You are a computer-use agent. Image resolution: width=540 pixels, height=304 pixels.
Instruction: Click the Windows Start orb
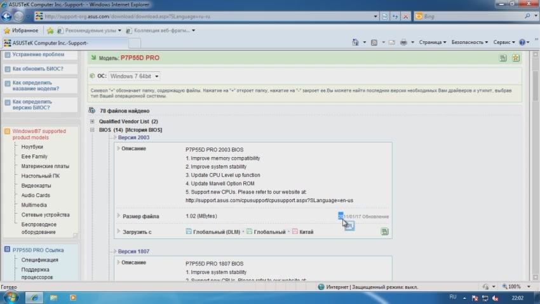click(11, 297)
